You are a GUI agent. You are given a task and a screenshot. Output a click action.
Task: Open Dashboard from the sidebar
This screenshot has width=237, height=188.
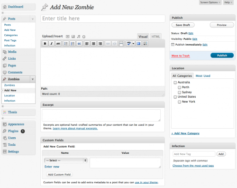(16, 7)
